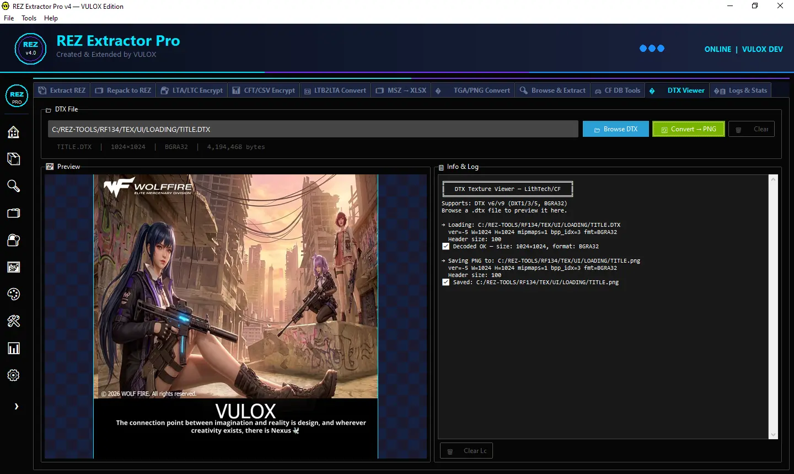Screen dimensions: 794x474
Task: Click the DTX File group folder icon
Action: (x=49, y=110)
